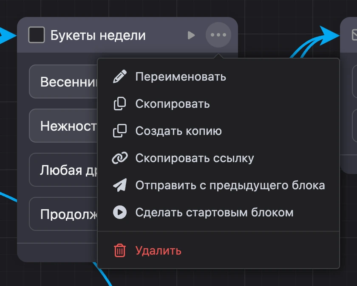Click the Весенни option button

tap(63, 81)
